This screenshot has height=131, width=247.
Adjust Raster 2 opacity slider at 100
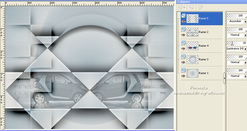point(237,29)
